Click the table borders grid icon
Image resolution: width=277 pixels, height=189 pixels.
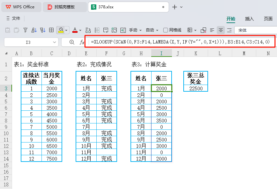point(51,30)
